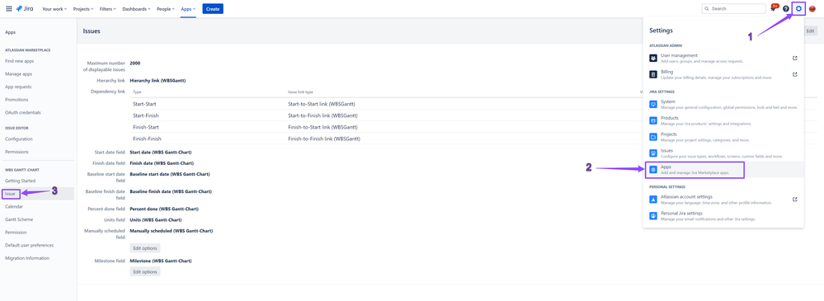Expand the Projects dropdown in top navigation
Viewport: 824px width, 301px height.
[83, 9]
